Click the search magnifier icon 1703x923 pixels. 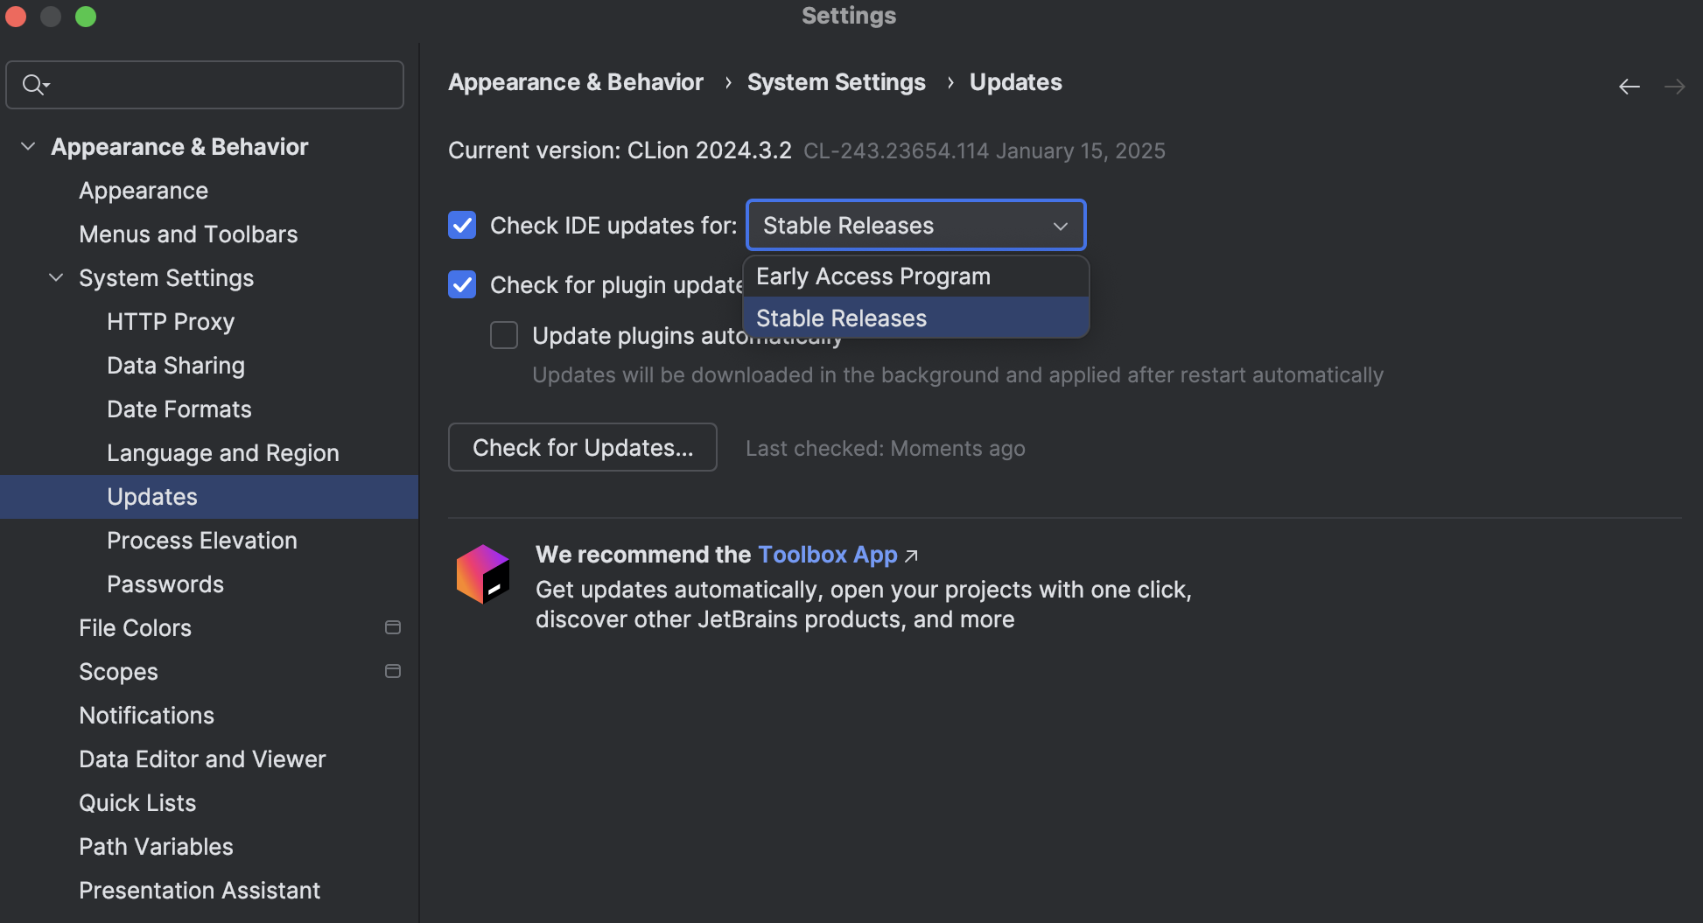click(33, 84)
